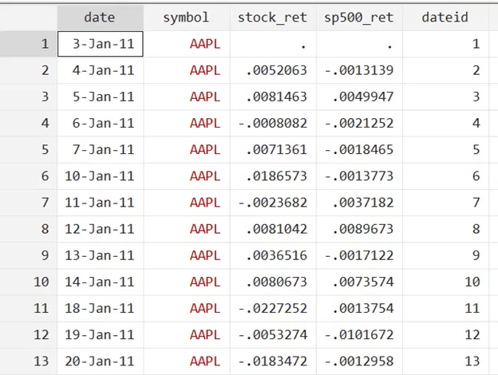Click stock_ret value .0186573

pyautogui.click(x=273, y=176)
